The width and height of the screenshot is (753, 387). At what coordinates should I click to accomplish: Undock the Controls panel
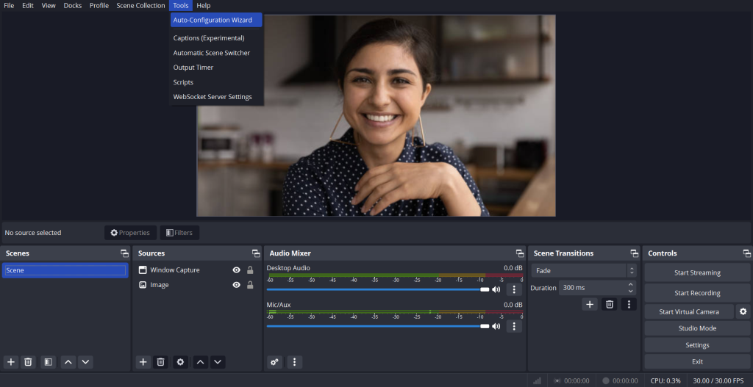747,253
